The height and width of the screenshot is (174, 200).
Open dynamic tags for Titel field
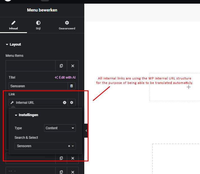72,86
